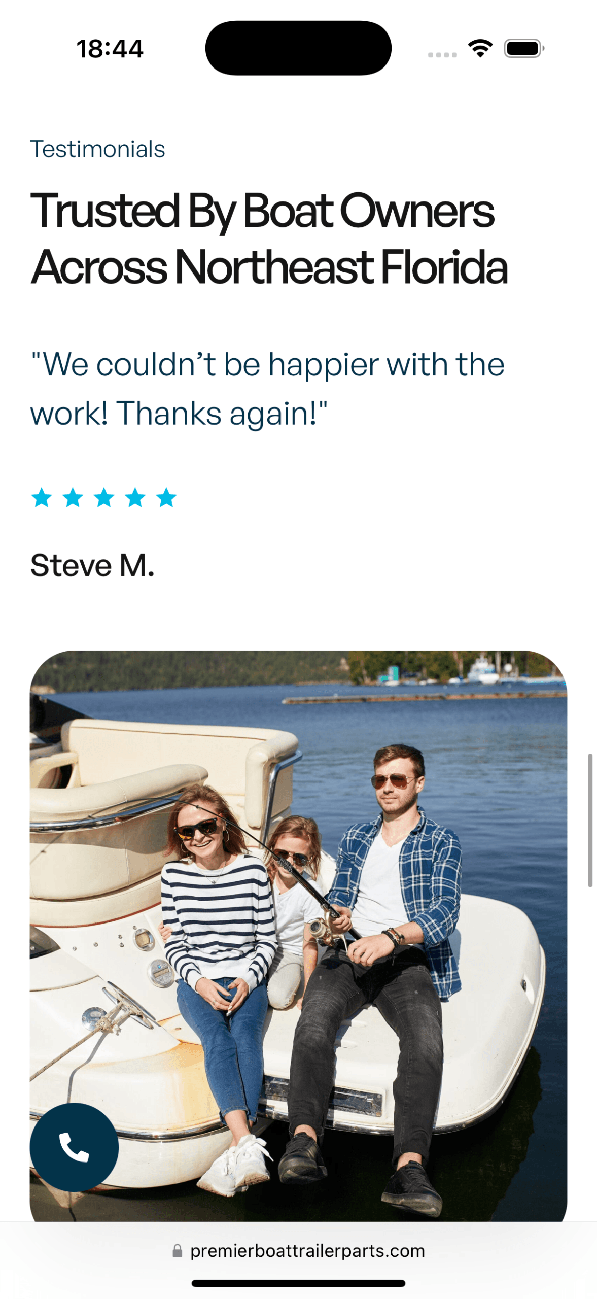Viewport: 597px width, 1299px height.
Task: Click the third rating star
Action: [x=104, y=497]
